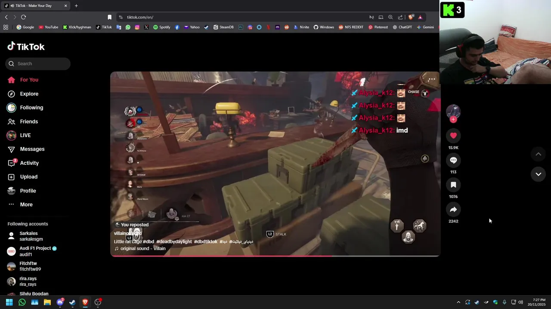Open Discord from the taskbar
The height and width of the screenshot is (309, 551).
click(x=60, y=302)
